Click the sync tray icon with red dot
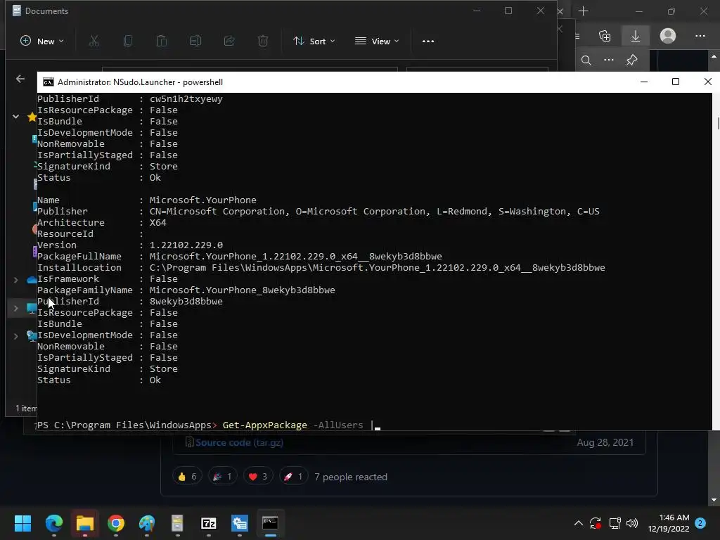Viewport: 720px width, 540px height. [x=596, y=523]
